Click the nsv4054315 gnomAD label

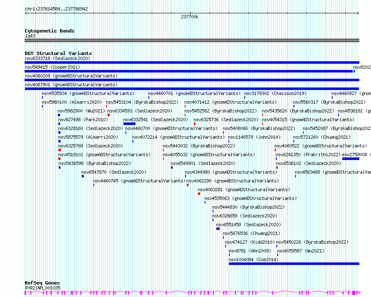(308, 120)
